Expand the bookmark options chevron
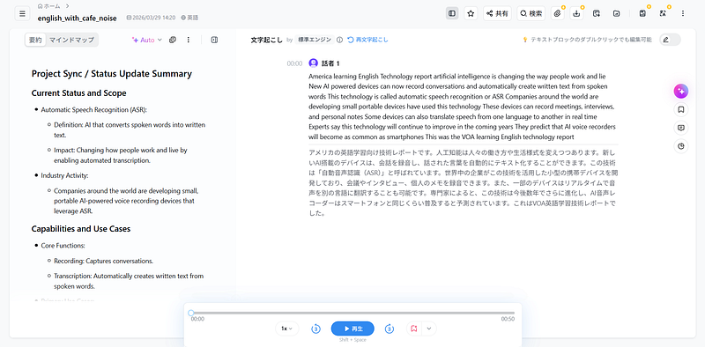Screen dimensions: 705x347 point(429,329)
